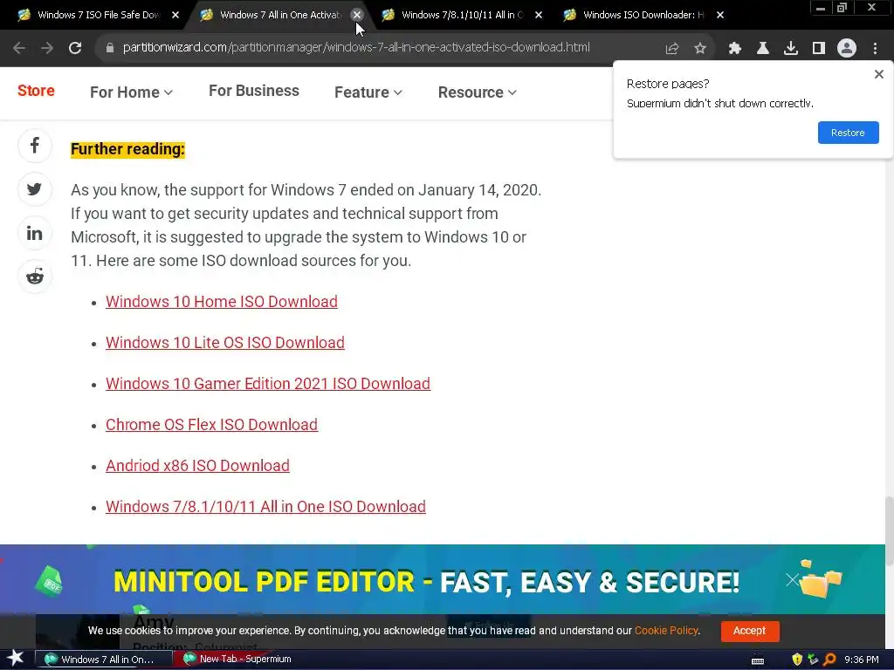Open the downloads toolbar icon
Viewport: 894px width, 670px height.
[791, 49]
